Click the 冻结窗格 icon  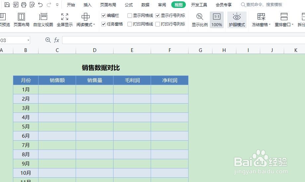pos(261,17)
